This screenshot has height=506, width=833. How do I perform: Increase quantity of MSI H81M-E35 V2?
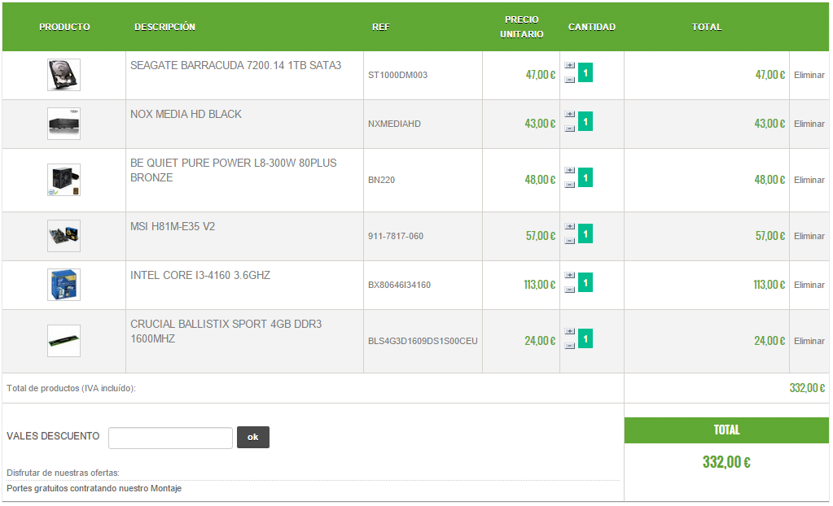click(569, 227)
